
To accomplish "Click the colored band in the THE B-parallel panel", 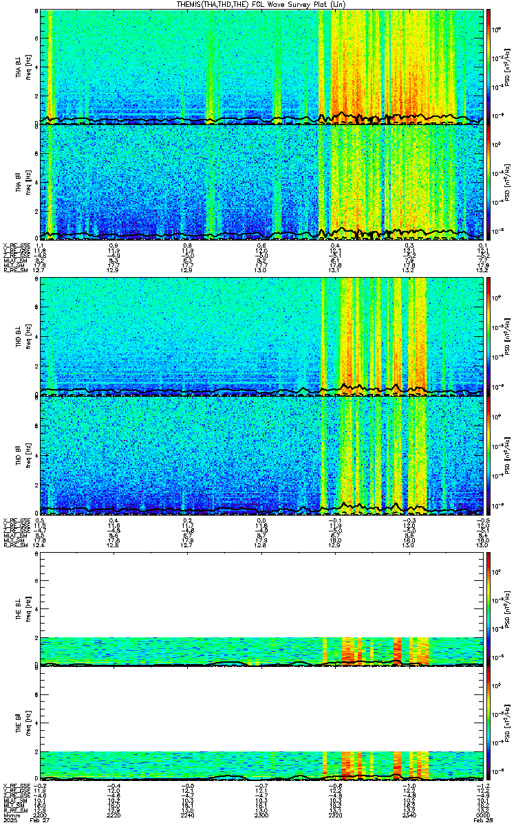I will [263, 765].
